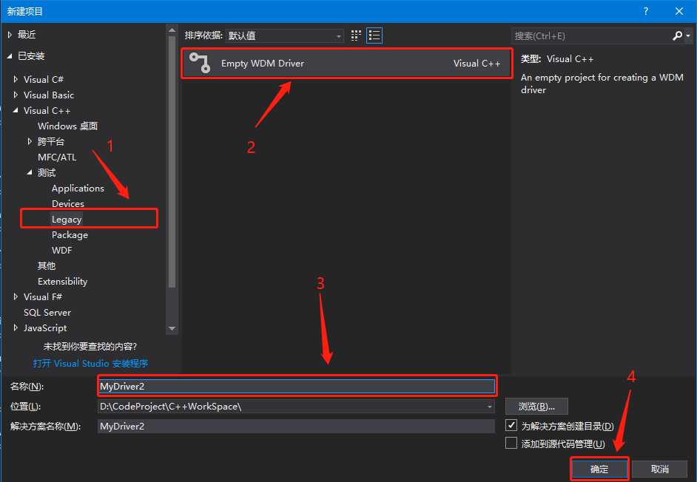The width and height of the screenshot is (697, 482).
Task: Toggle 为解决方案创建目录 checkbox
Action: [511, 425]
